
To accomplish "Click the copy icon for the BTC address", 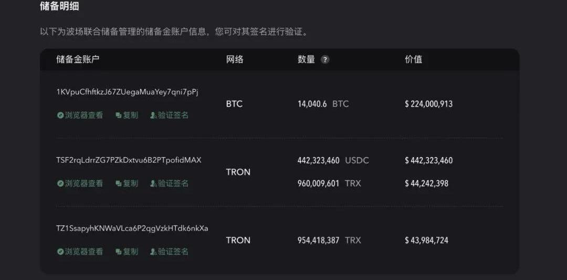I will point(118,116).
